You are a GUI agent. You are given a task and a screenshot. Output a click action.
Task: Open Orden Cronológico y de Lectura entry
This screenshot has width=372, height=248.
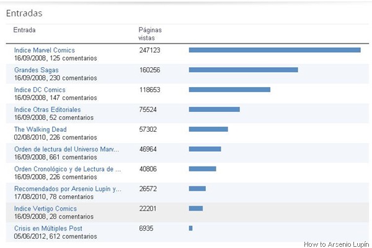tap(68, 169)
